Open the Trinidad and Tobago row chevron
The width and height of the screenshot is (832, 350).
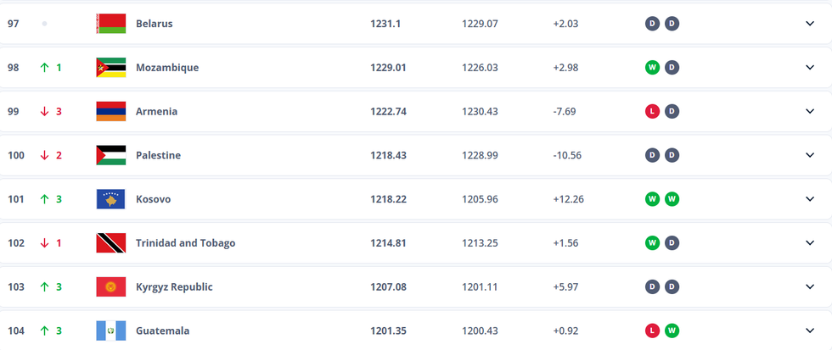[809, 243]
